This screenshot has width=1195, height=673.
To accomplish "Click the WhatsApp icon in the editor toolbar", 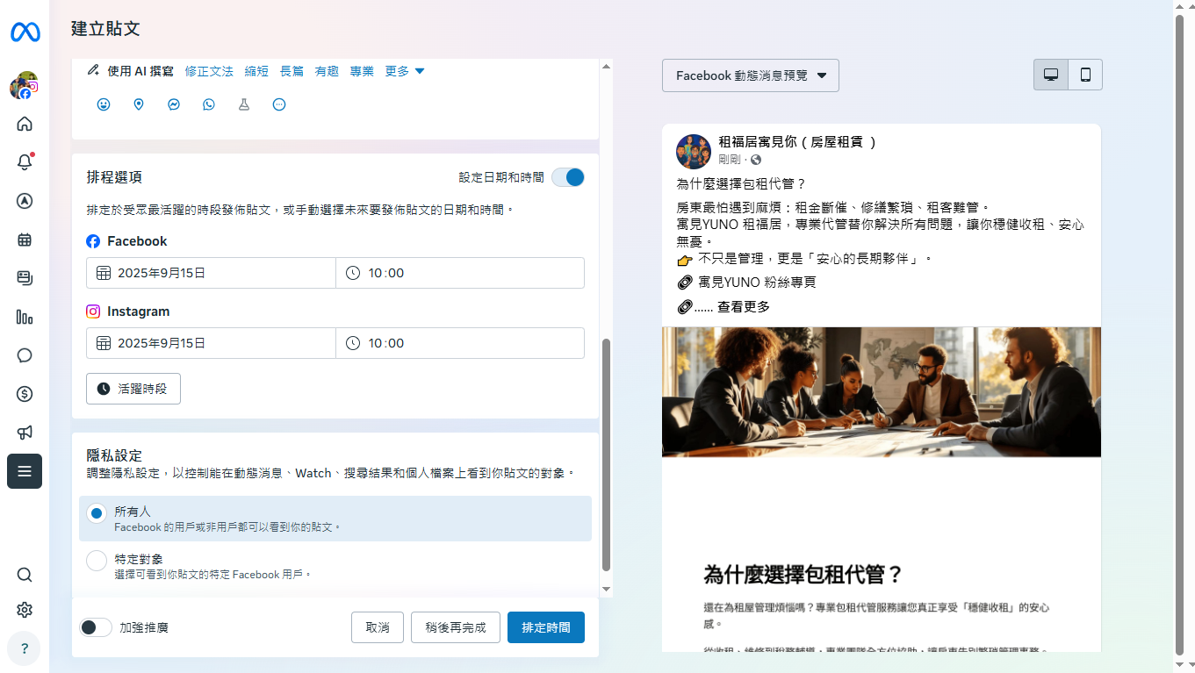I will [209, 104].
